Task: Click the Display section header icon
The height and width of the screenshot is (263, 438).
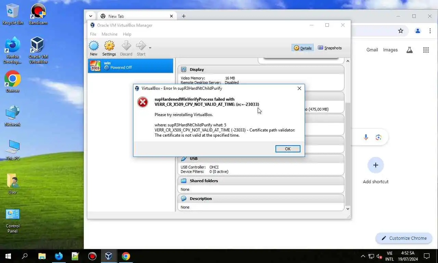Action: (x=184, y=70)
